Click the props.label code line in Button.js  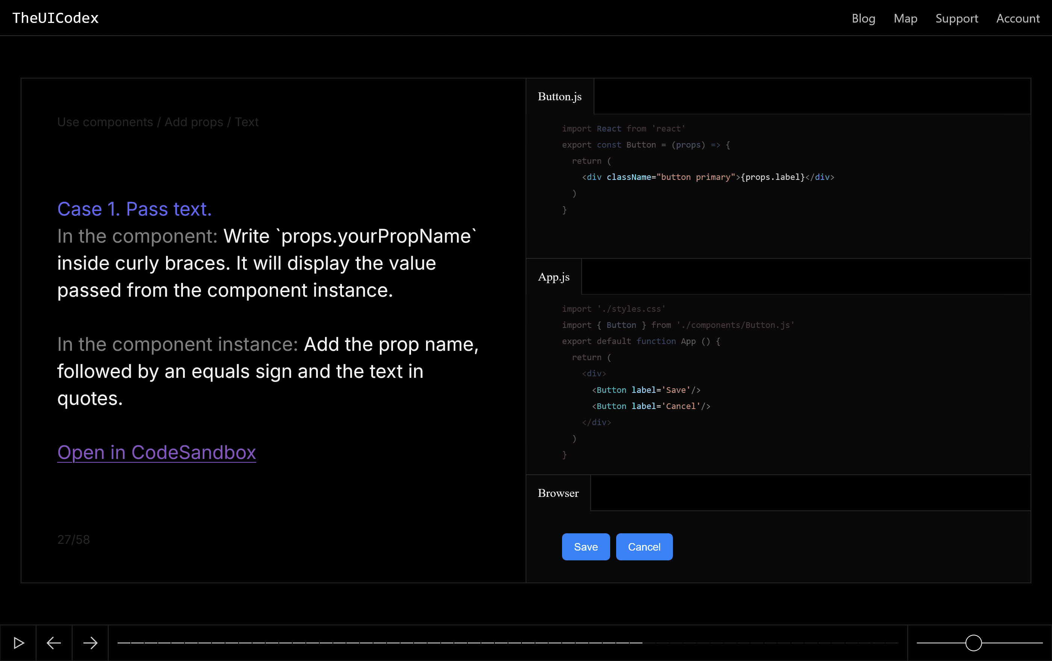coord(708,177)
